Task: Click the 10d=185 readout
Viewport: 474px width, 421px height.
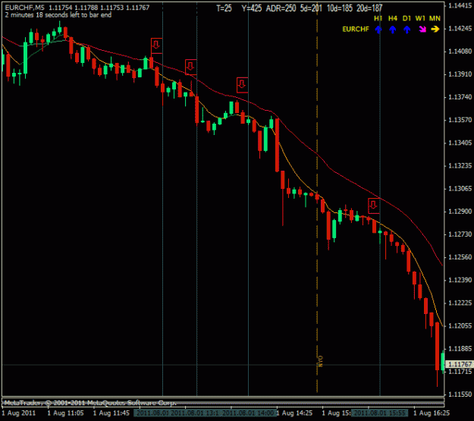Action: [x=340, y=8]
